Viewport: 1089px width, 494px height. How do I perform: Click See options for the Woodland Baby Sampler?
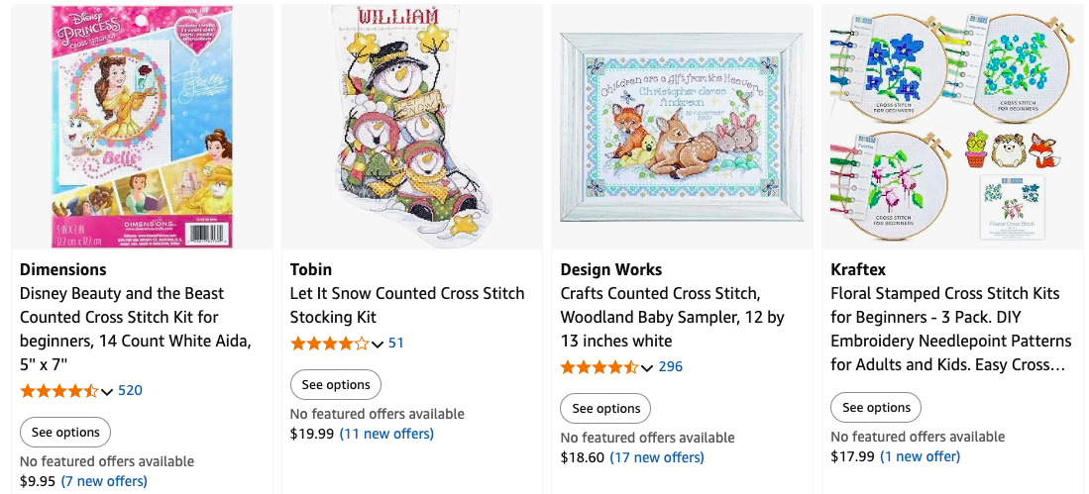coord(606,408)
